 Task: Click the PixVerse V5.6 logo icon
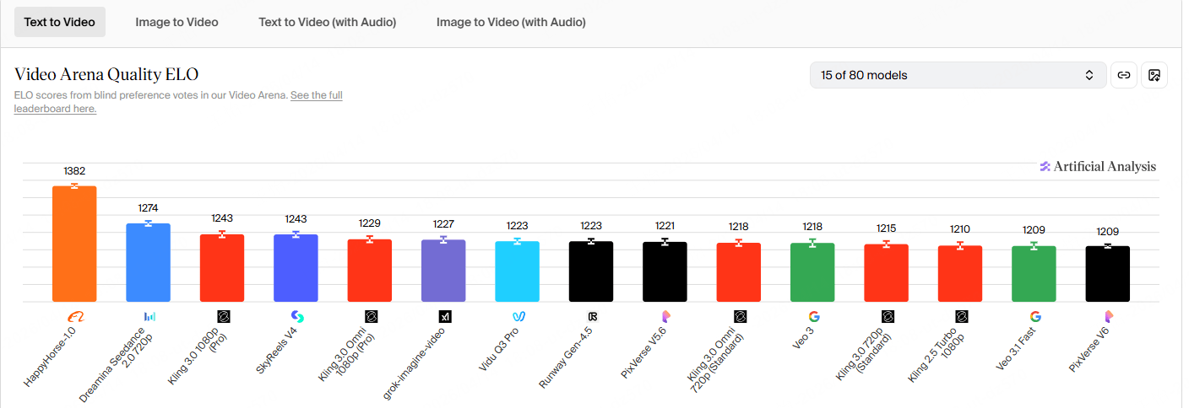pos(666,317)
